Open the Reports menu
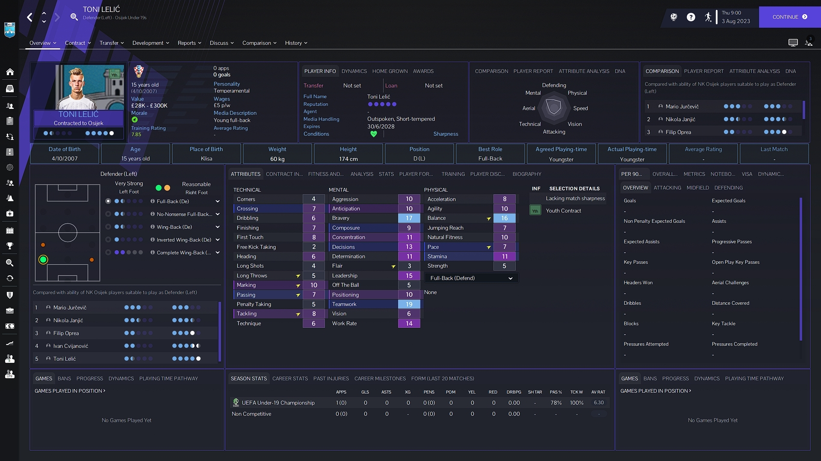This screenshot has height=461, width=821. coord(189,43)
